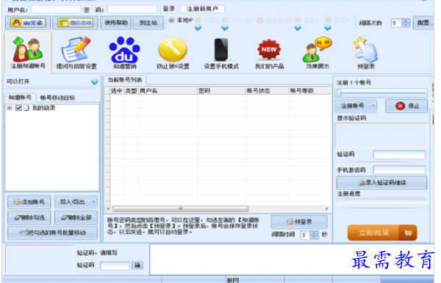
Task: Click the 选中 column header
Action: pyautogui.click(x=117, y=91)
